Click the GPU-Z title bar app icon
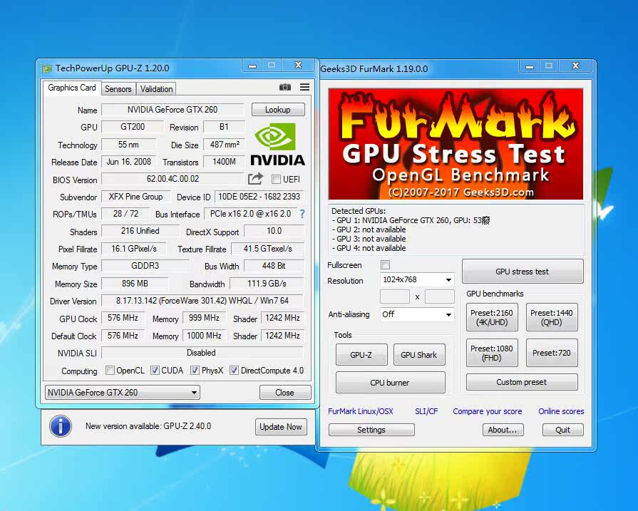This screenshot has width=638, height=511. [x=47, y=68]
